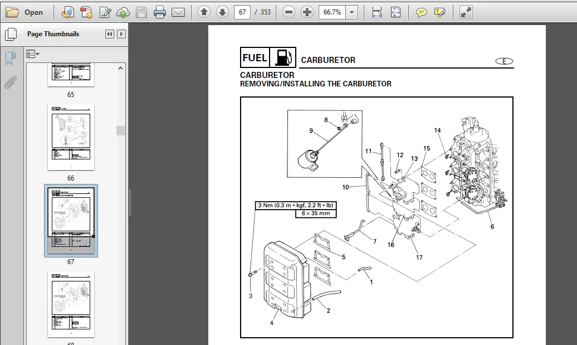Click the thumbnail panel scrollbar handle
Screen dimensions: 577x345
tap(120, 131)
